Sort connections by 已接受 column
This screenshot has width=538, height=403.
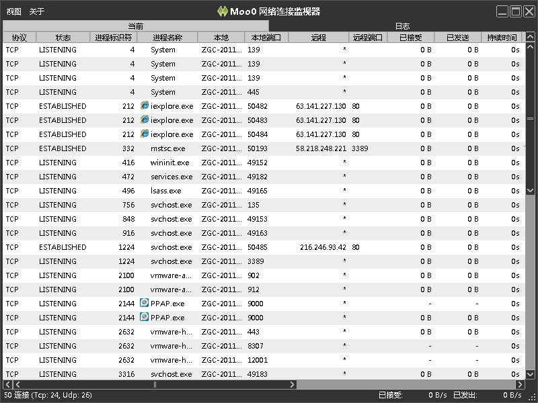click(x=410, y=38)
